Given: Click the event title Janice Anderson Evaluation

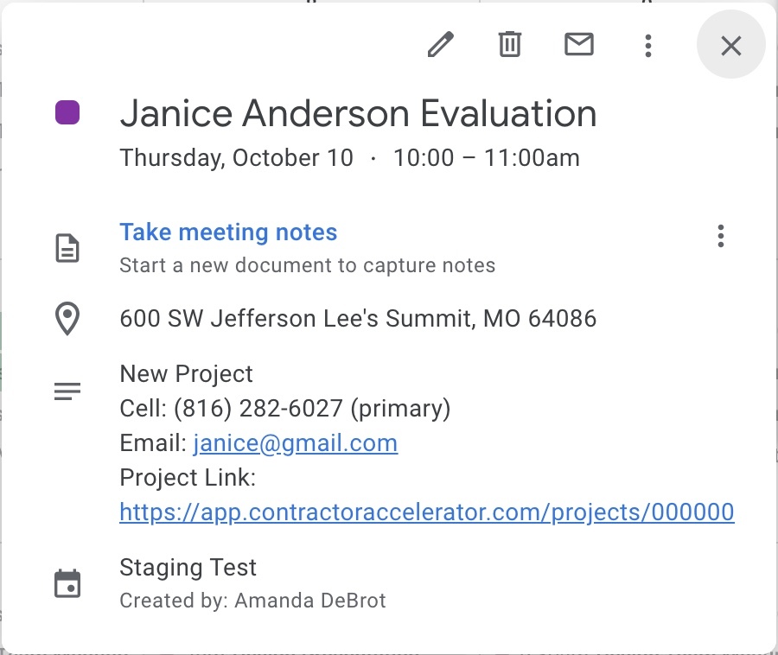Looking at the screenshot, I should pyautogui.click(x=358, y=112).
